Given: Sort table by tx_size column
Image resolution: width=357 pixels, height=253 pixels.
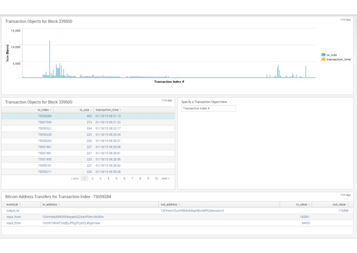Looking at the screenshot, I should 86,110.
